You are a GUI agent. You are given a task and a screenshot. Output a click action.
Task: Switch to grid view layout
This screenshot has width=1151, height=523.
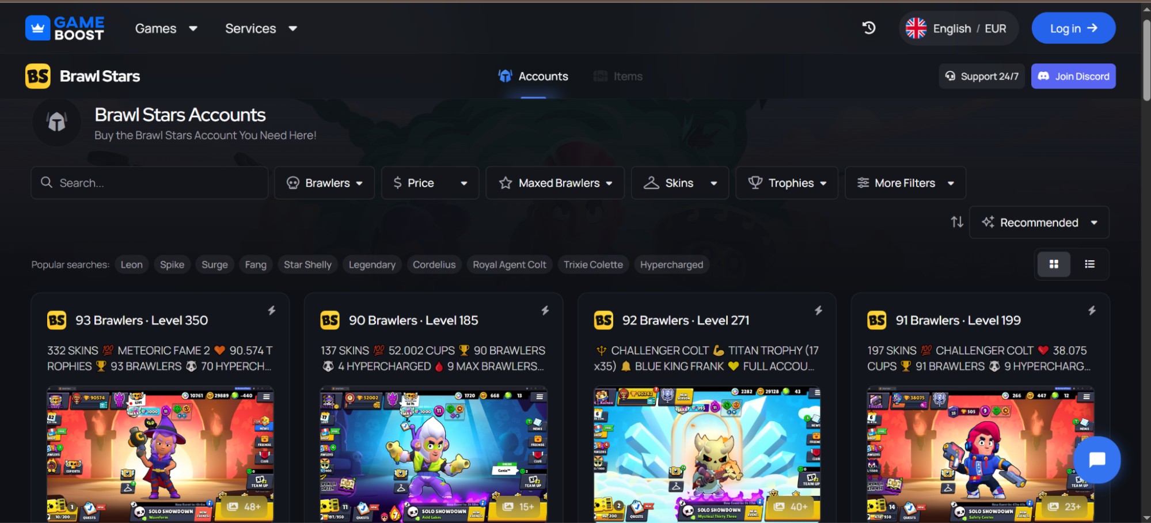coord(1054,264)
